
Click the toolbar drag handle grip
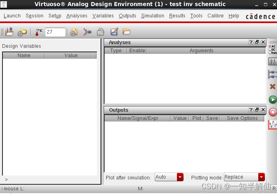2,32
